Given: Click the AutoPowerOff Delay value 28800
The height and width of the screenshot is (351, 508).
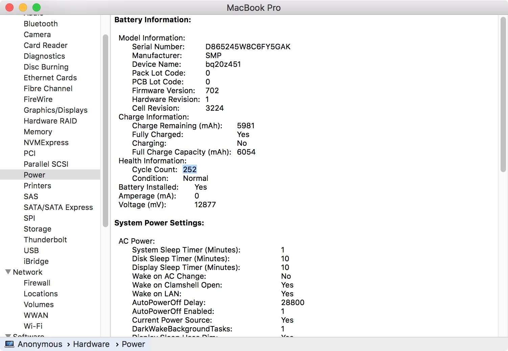Looking at the screenshot, I should (x=293, y=302).
